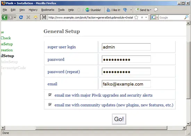Viewport: 191px width, 136px height.
Task: Click the Google search engine icon
Action: (153, 17)
